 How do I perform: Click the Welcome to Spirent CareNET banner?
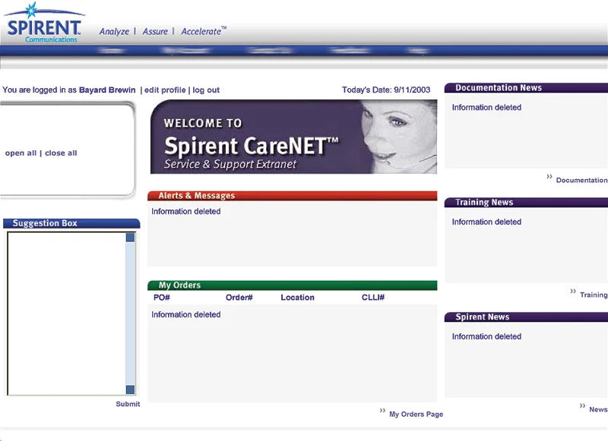click(x=293, y=137)
